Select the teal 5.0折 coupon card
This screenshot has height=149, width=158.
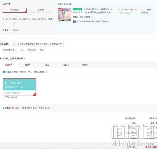[20, 87]
